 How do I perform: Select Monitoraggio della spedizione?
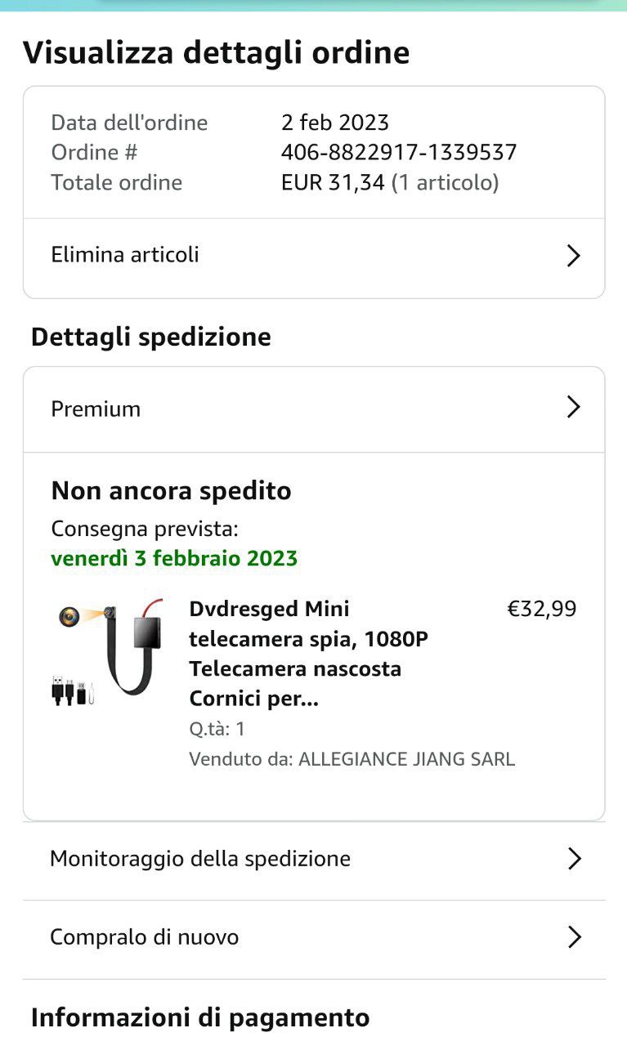(x=200, y=859)
